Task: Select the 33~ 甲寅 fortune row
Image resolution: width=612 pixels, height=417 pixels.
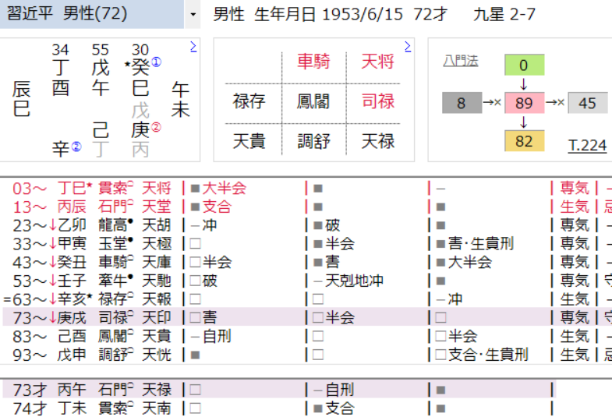Action: 307,244
